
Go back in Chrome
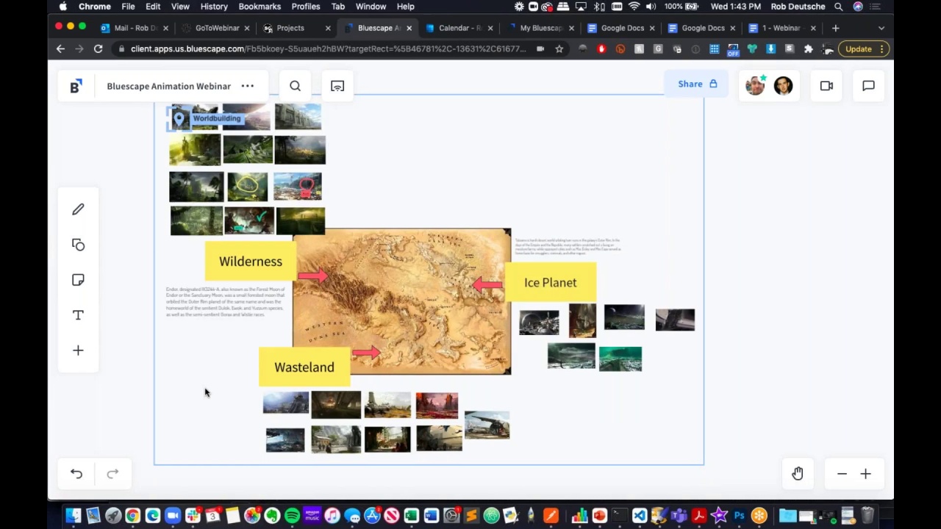[x=60, y=49]
